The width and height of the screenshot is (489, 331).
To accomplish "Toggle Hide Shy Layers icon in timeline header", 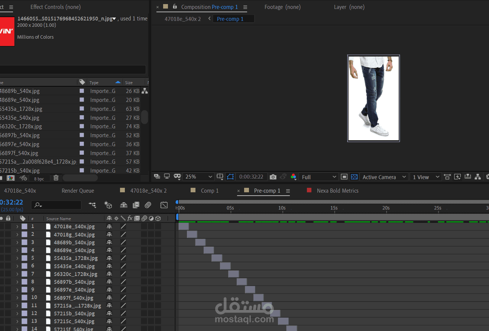I will (x=124, y=205).
